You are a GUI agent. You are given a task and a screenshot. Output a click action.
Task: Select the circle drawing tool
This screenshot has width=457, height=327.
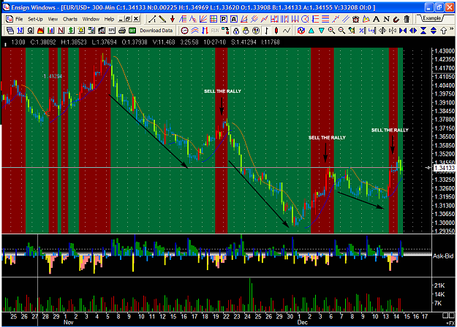(x=305, y=20)
